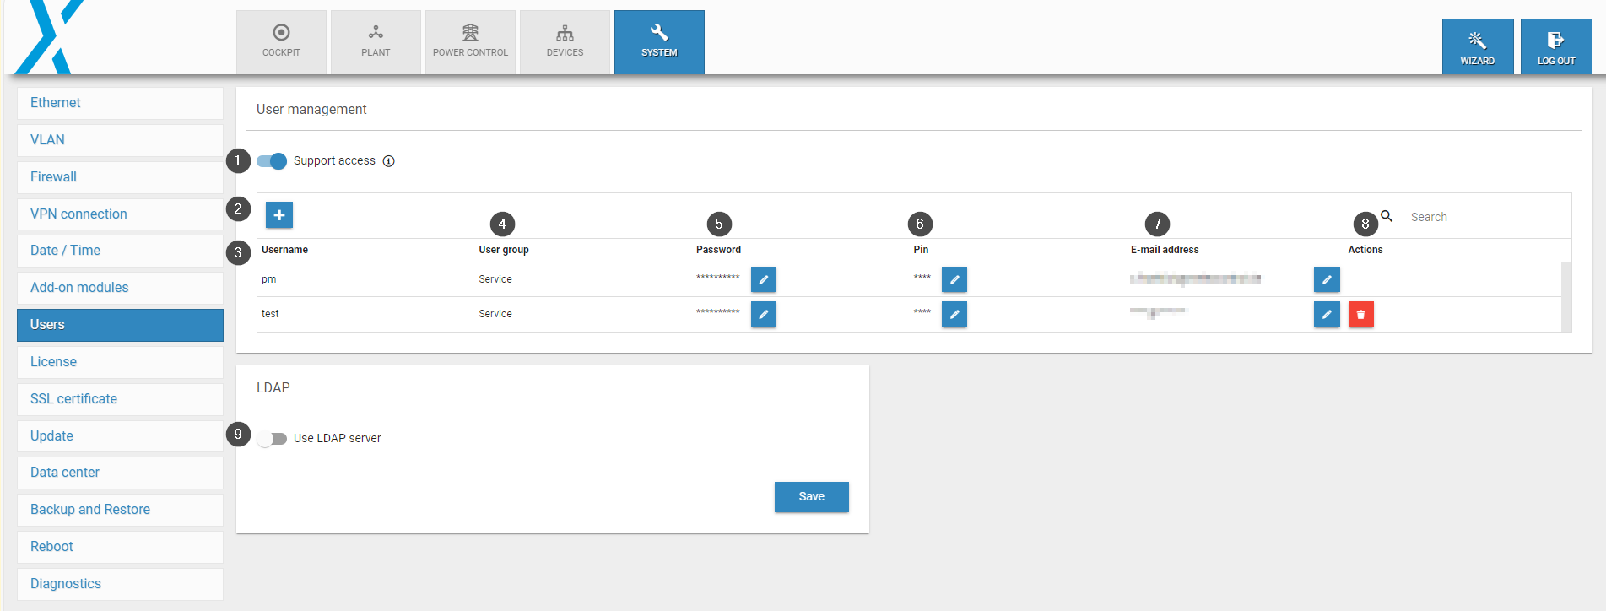Edit actions pencil for user pm
Viewport: 1606px width, 611px height.
pos(1327,279)
